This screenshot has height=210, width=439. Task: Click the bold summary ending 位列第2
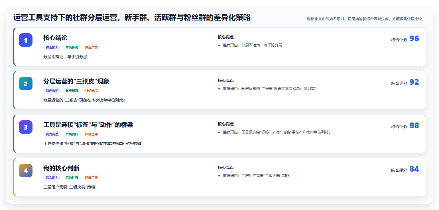coord(84,100)
